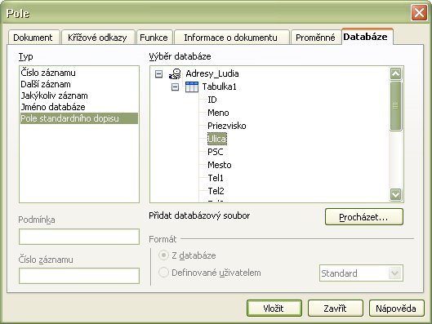Viewport: 432px width, 324px height.
Task: Click the Podmínka input field
Action: [79, 237]
